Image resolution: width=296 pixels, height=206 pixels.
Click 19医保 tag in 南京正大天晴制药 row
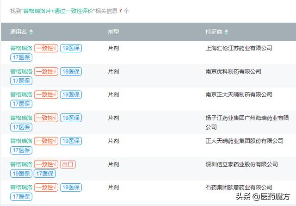tap(71, 94)
